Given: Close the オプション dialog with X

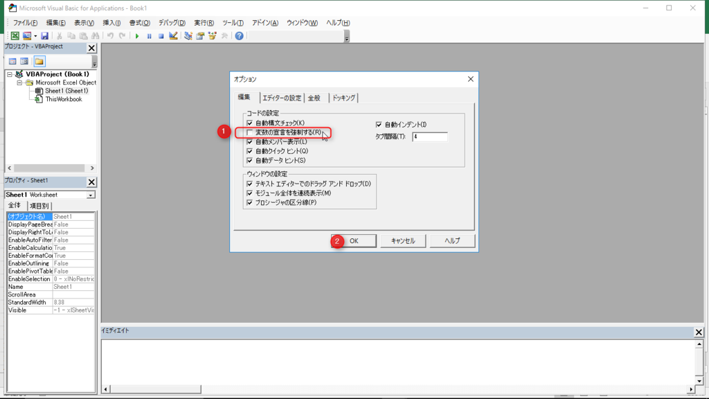Looking at the screenshot, I should 471,79.
